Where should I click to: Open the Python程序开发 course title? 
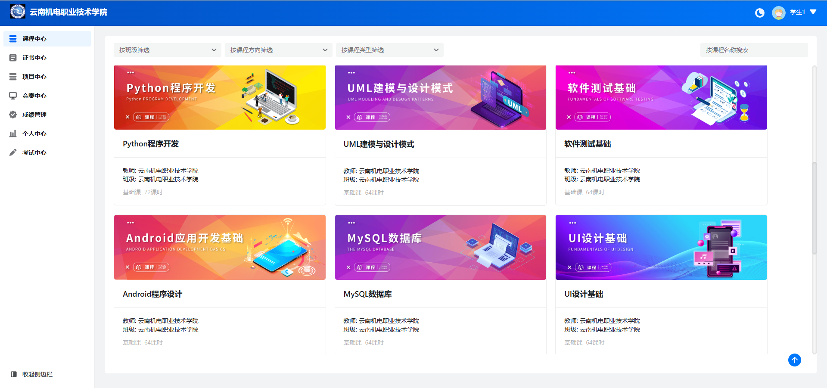click(x=151, y=144)
